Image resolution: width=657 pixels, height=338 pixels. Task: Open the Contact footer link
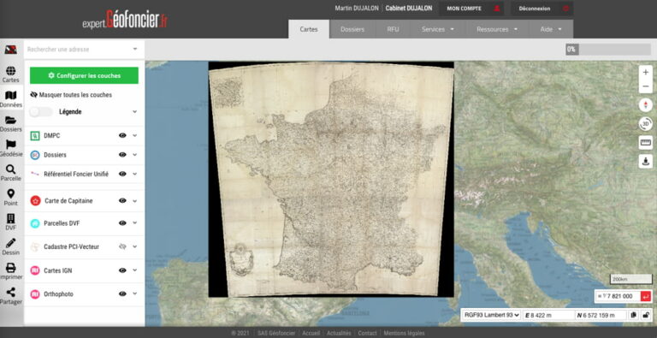367,334
